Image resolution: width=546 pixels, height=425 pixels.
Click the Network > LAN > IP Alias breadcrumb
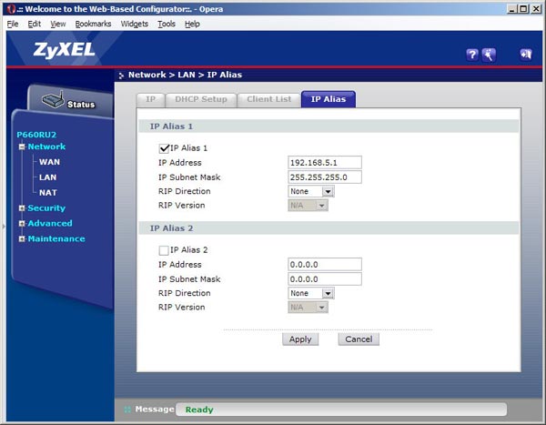185,75
